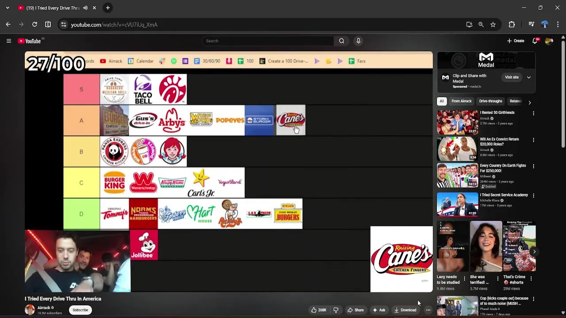This screenshot has height=318, width=566.
Task: Open options for Cop kicks couple out video
Action: coord(533,299)
